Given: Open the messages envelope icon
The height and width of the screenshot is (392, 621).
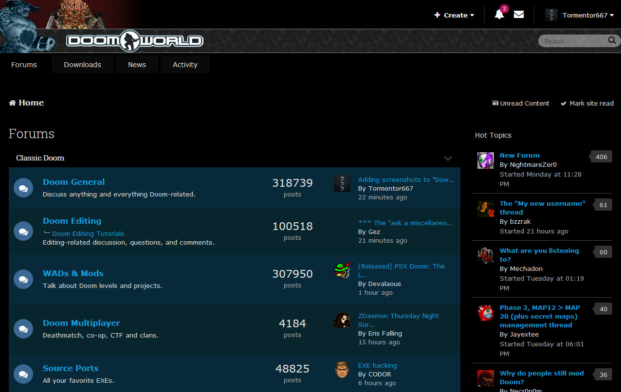Looking at the screenshot, I should (519, 15).
